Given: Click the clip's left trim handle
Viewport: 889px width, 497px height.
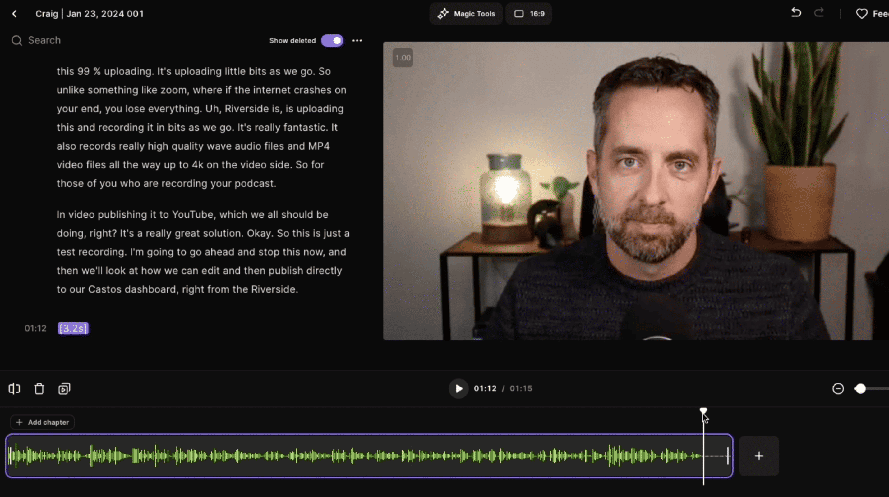Looking at the screenshot, I should point(10,456).
